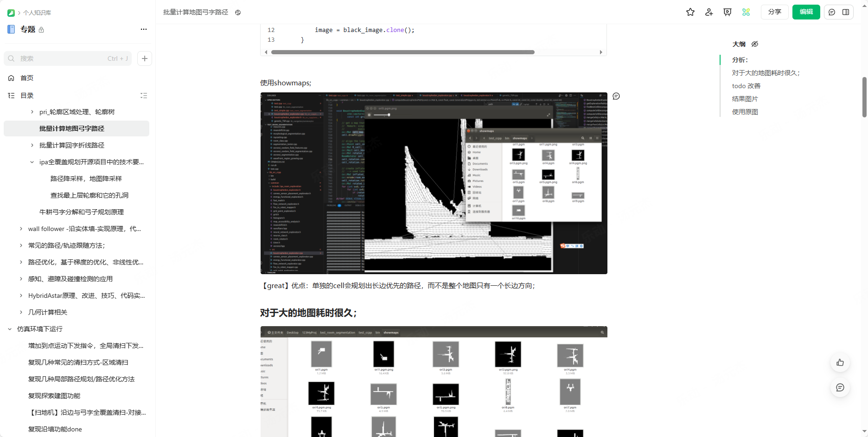
Task: Expand the pri_轮廓区域处理、轮廓树 tree node
Action: click(32, 112)
